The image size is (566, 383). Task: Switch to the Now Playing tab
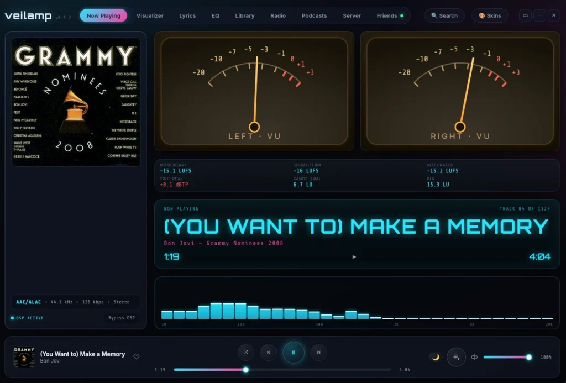coord(103,15)
